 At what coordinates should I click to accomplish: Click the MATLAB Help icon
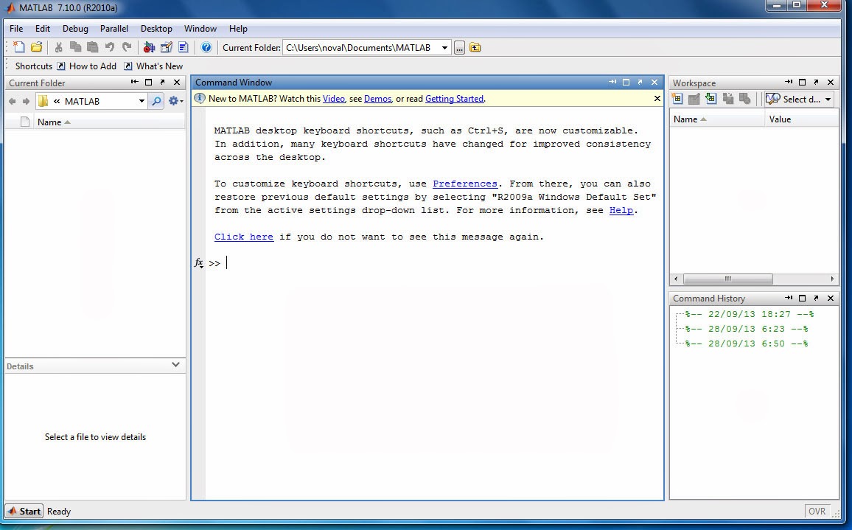pyautogui.click(x=206, y=47)
